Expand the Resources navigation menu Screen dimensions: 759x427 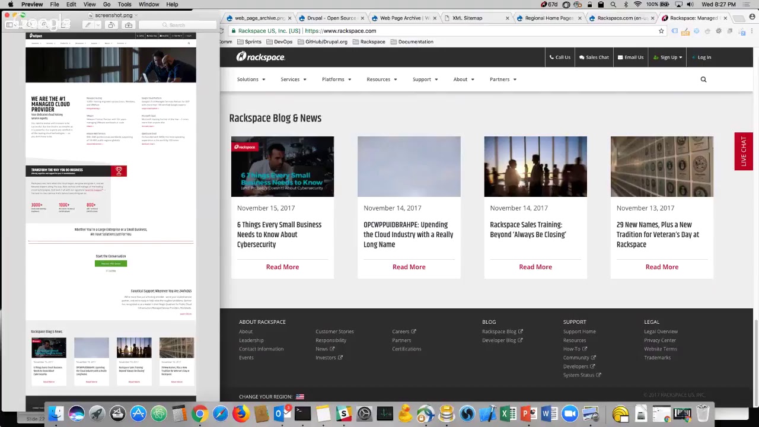(382, 79)
